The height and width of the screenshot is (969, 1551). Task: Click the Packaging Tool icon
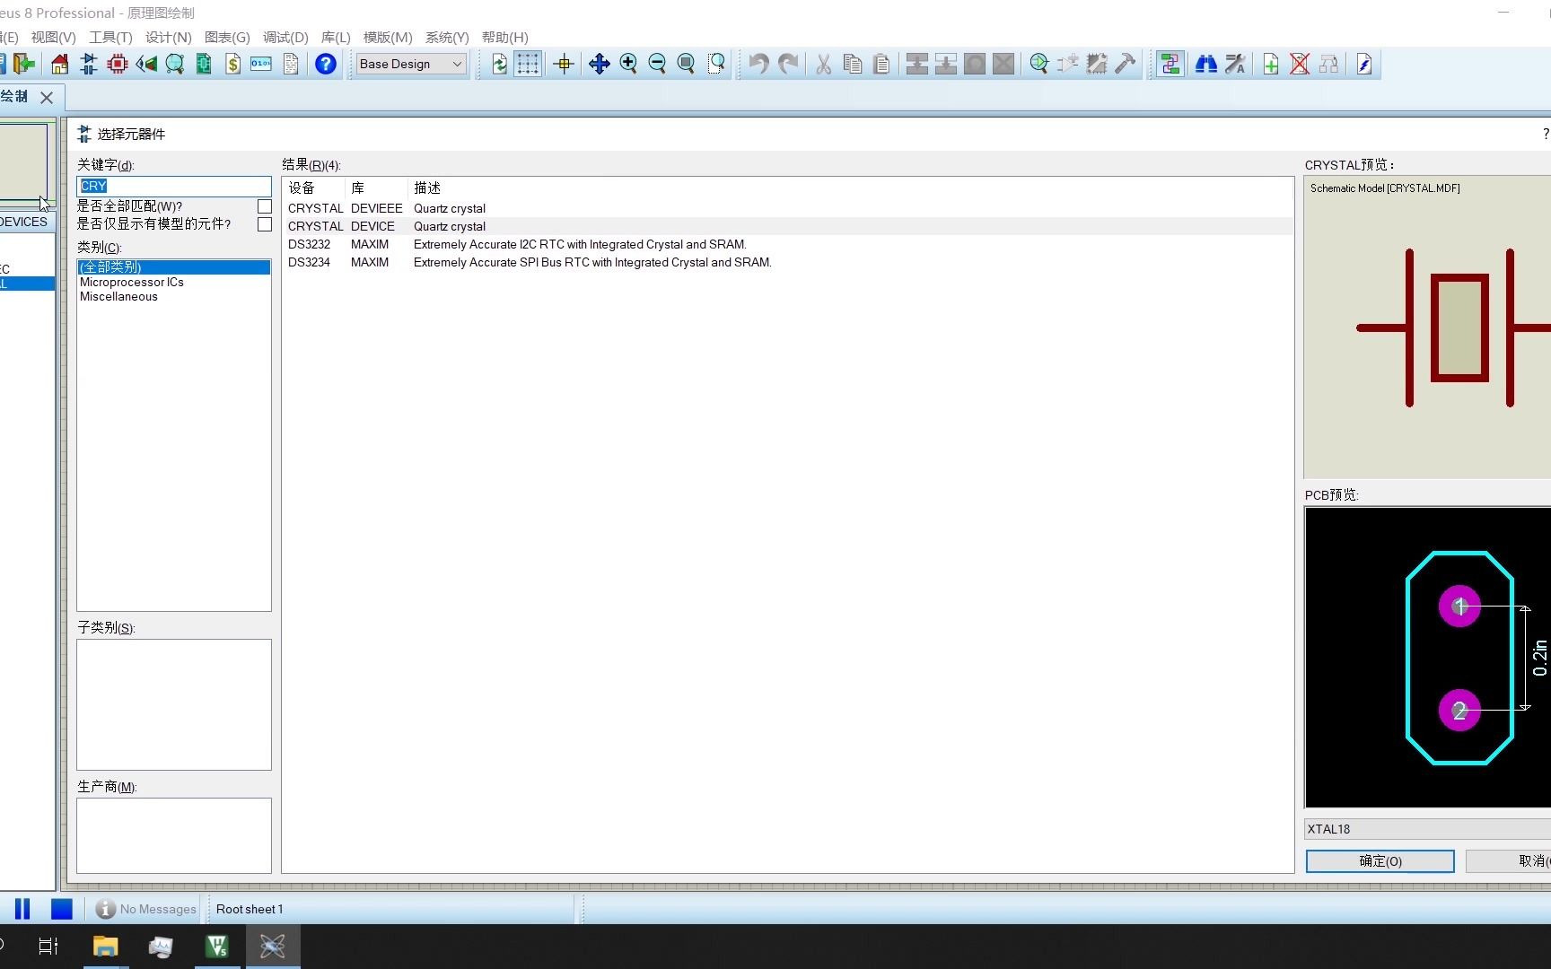(1096, 64)
